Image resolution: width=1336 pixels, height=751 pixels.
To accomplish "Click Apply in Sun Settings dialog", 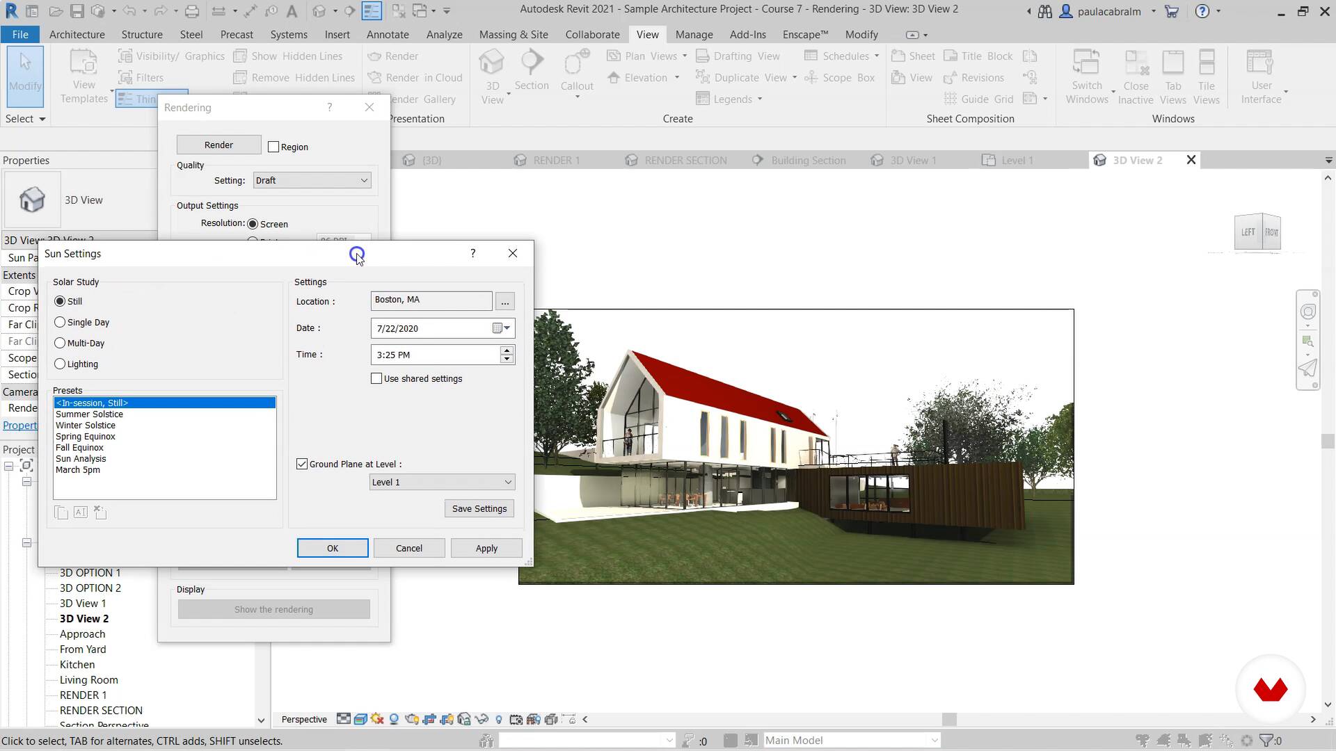I will click(x=486, y=548).
